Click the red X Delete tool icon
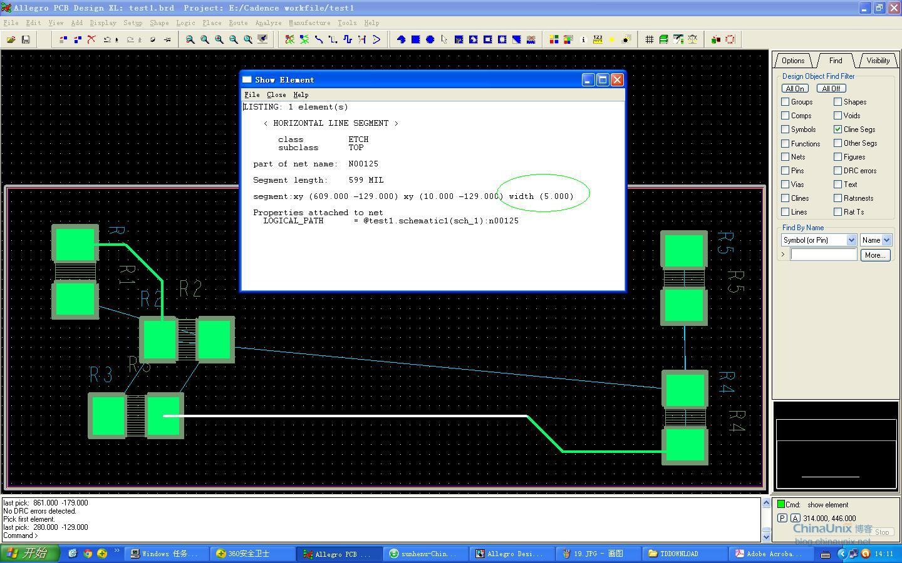The height and width of the screenshot is (563, 902). coord(91,39)
